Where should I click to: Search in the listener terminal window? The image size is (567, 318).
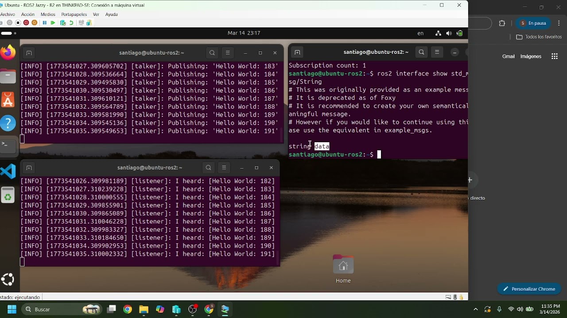pyautogui.click(x=208, y=168)
